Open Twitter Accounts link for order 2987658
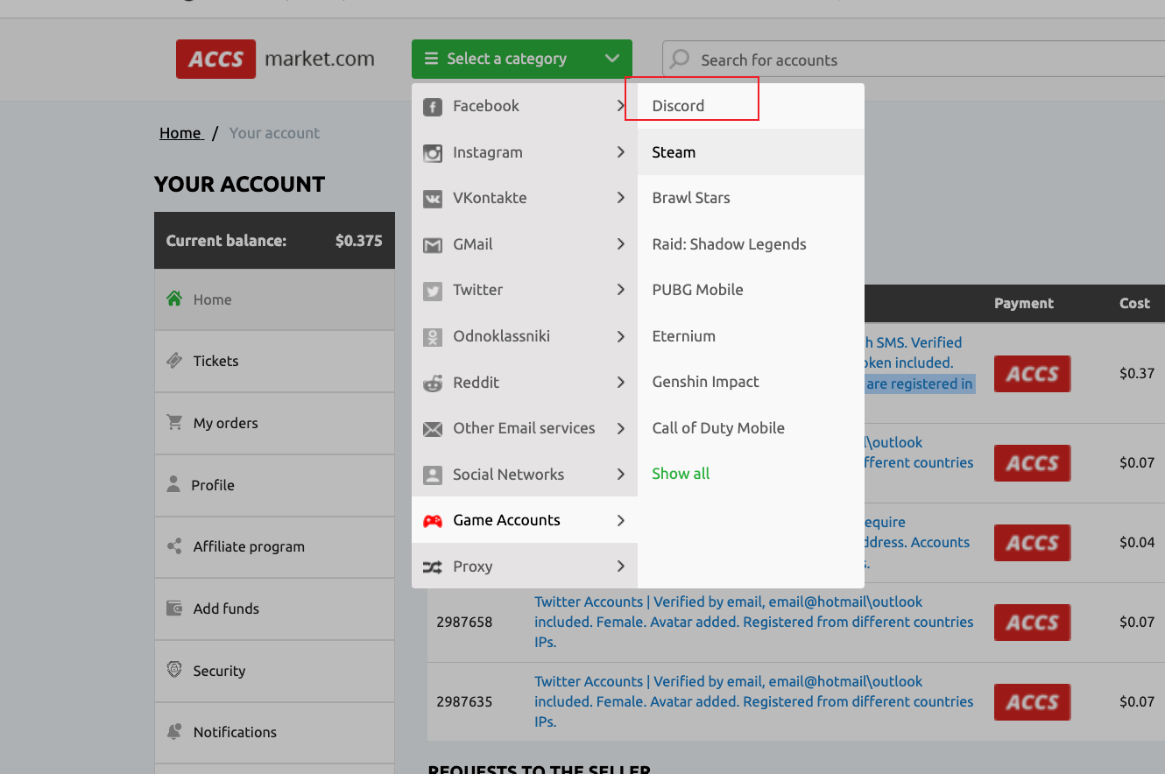The image size is (1165, 774). (x=753, y=622)
